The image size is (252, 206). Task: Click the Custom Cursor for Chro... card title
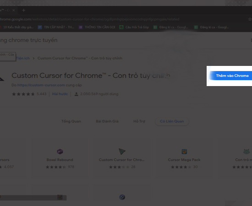[122, 160]
